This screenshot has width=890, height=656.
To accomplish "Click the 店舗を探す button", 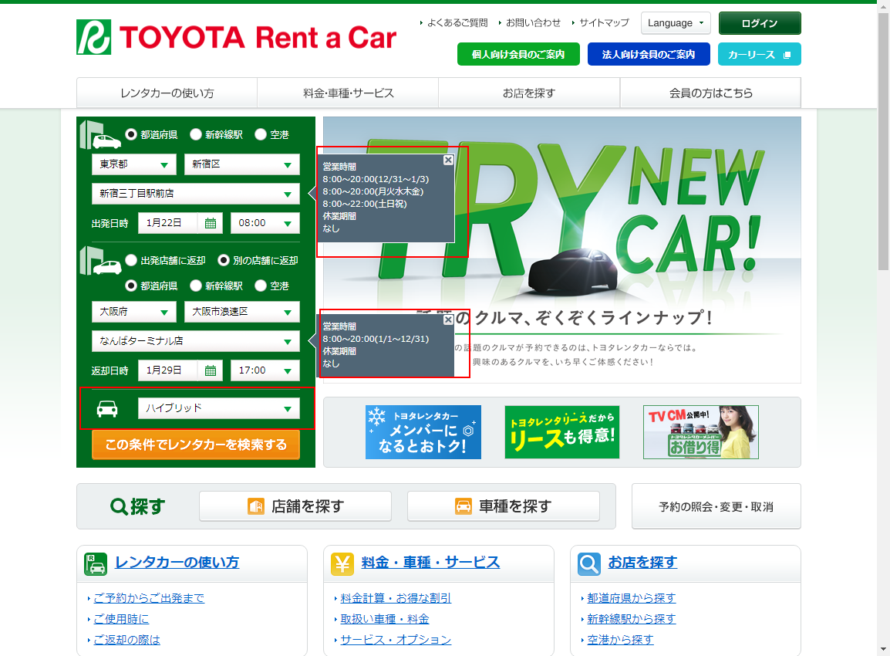I will click(295, 506).
